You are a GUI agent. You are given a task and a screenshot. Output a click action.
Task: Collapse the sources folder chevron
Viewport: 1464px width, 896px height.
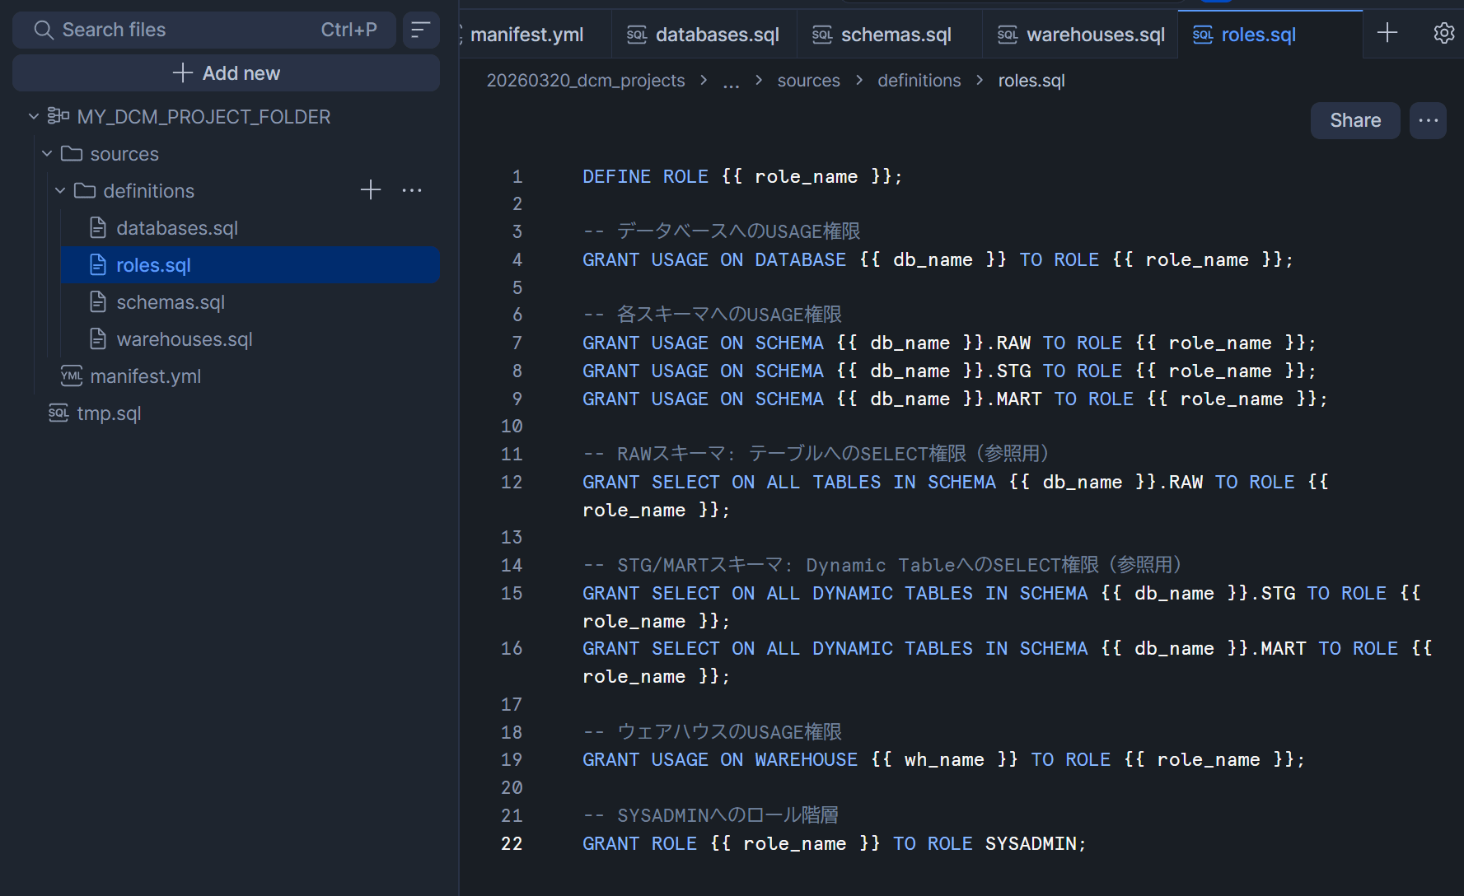(x=47, y=154)
